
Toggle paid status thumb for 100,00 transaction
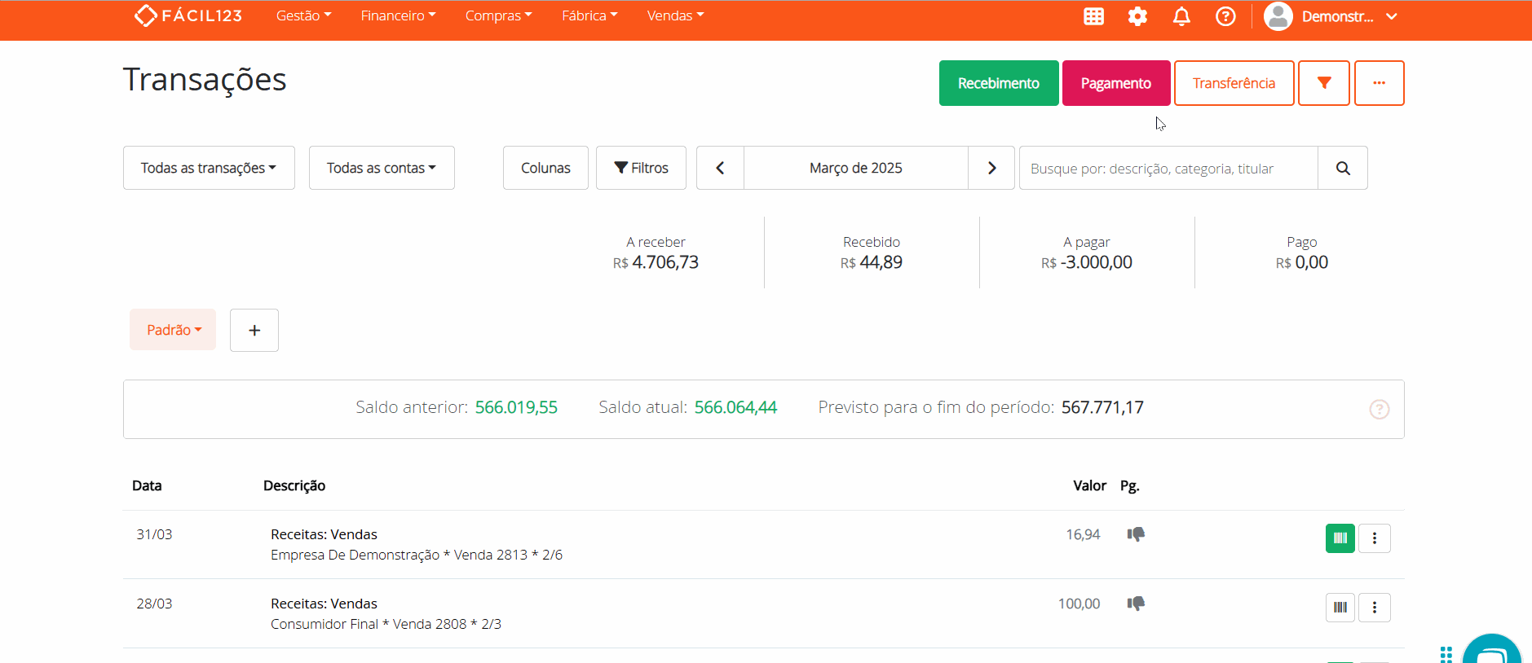click(x=1136, y=604)
